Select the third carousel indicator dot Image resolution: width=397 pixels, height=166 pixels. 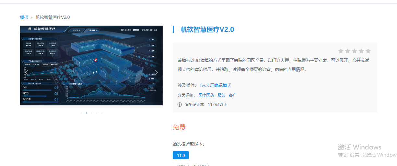[x=92, y=113]
